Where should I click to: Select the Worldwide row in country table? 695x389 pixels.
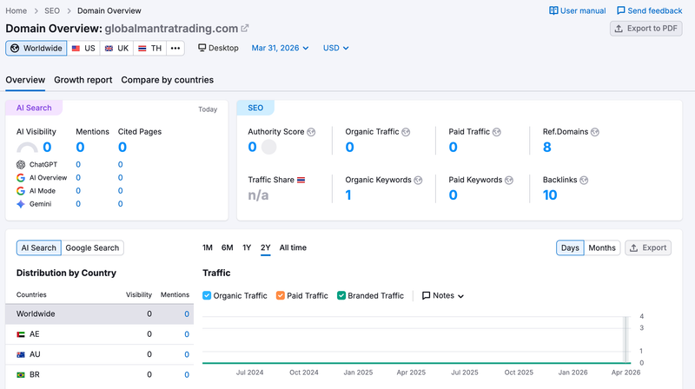(x=99, y=313)
